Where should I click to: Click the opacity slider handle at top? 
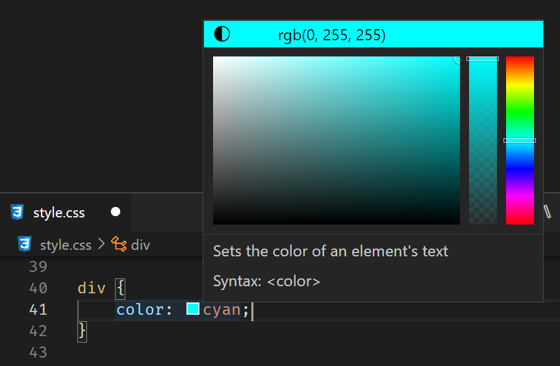483,58
